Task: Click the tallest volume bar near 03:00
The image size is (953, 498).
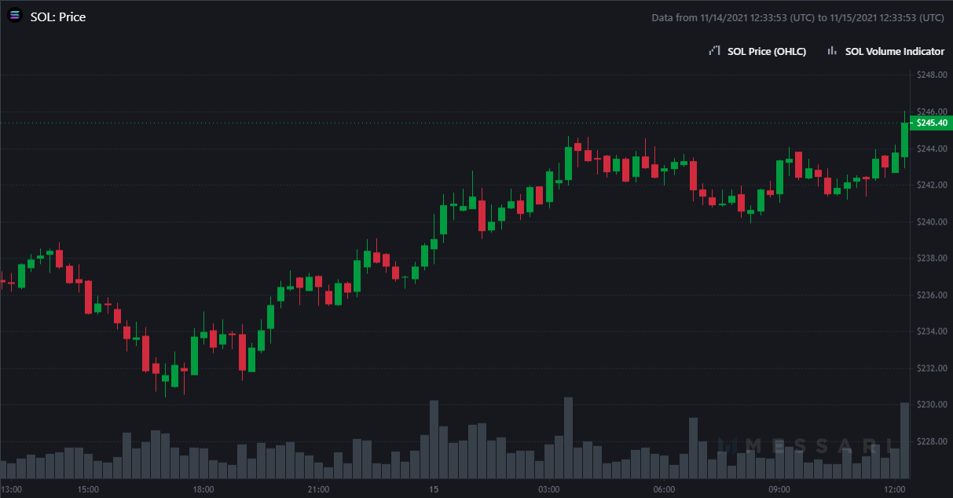Action: tap(568, 438)
